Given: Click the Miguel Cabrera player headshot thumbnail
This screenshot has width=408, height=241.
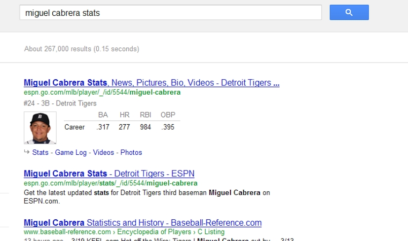Looking at the screenshot, I should pos(40,128).
